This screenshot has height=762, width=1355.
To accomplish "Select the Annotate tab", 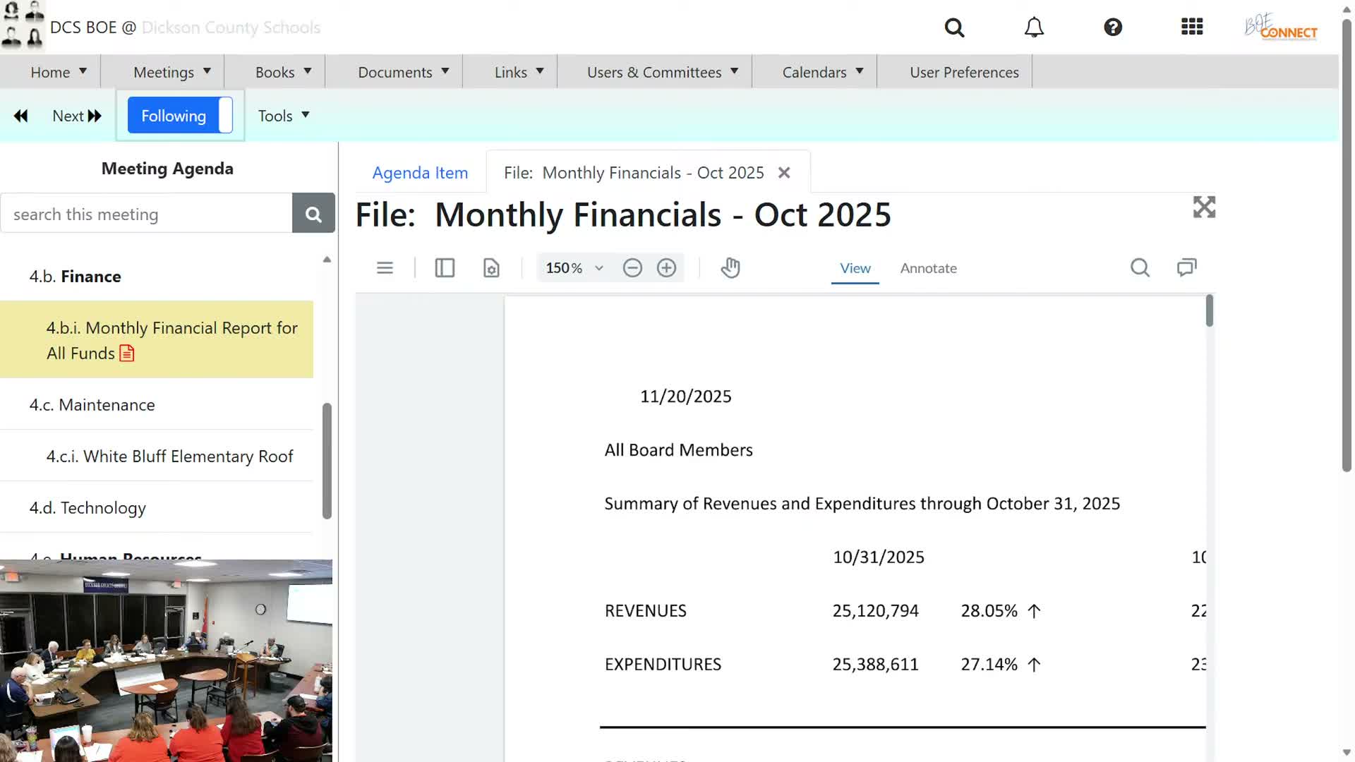I will pos(928,268).
